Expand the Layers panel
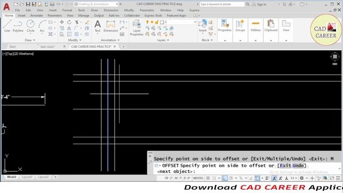Viewport: 343px width, 193px height. coord(163,40)
